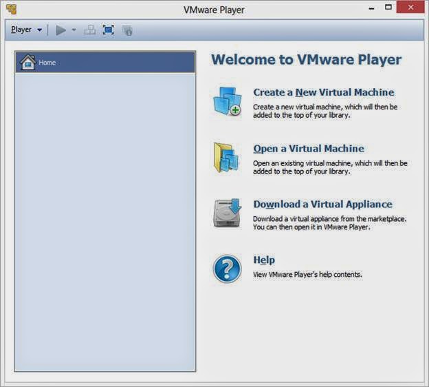429x387 pixels.
Task: Click Send Ctrl+Alt+Del toolbar icon
Action: [x=89, y=30]
